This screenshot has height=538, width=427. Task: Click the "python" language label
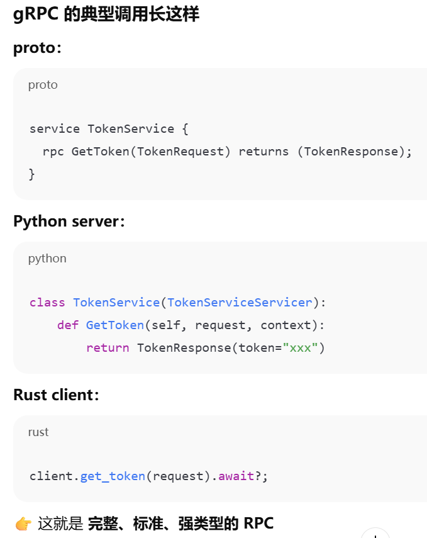[47, 259]
